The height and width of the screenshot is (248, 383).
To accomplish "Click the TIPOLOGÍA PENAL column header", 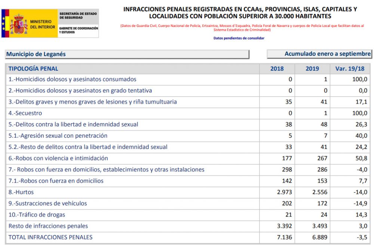I will (33, 69).
